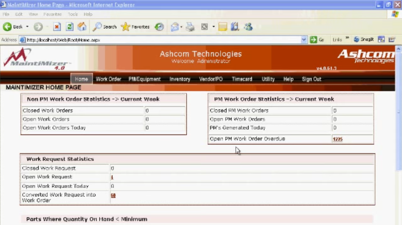Click the Ashcom Technologies logo
The width and height of the screenshot is (402, 225).
366,56
